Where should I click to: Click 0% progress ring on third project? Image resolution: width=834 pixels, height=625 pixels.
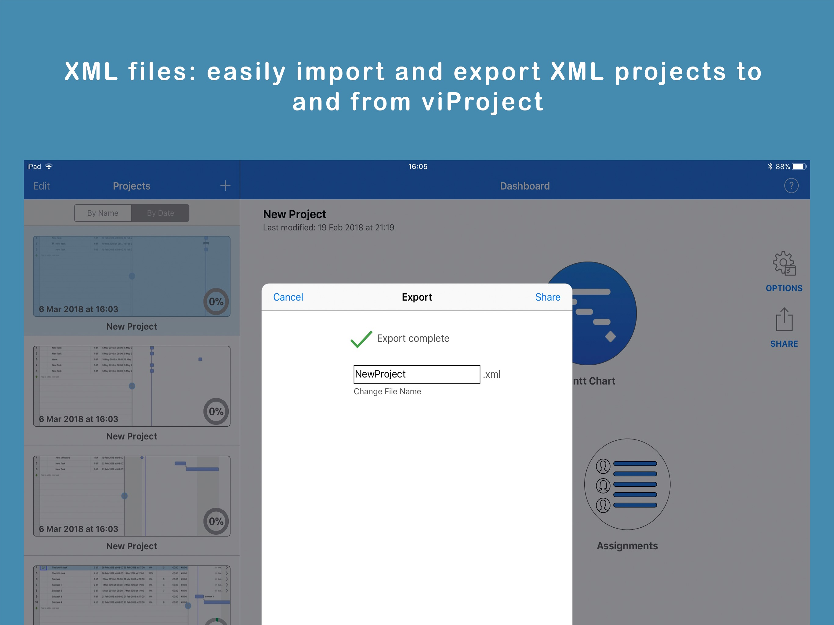click(216, 521)
